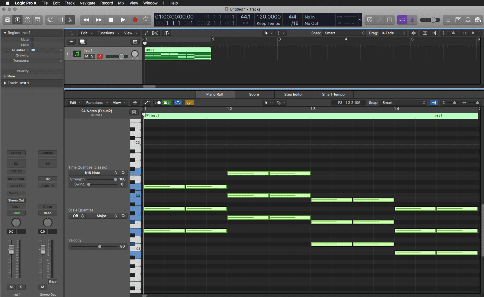Toggle the Piano Roll MIDI In button

(x=158, y=103)
